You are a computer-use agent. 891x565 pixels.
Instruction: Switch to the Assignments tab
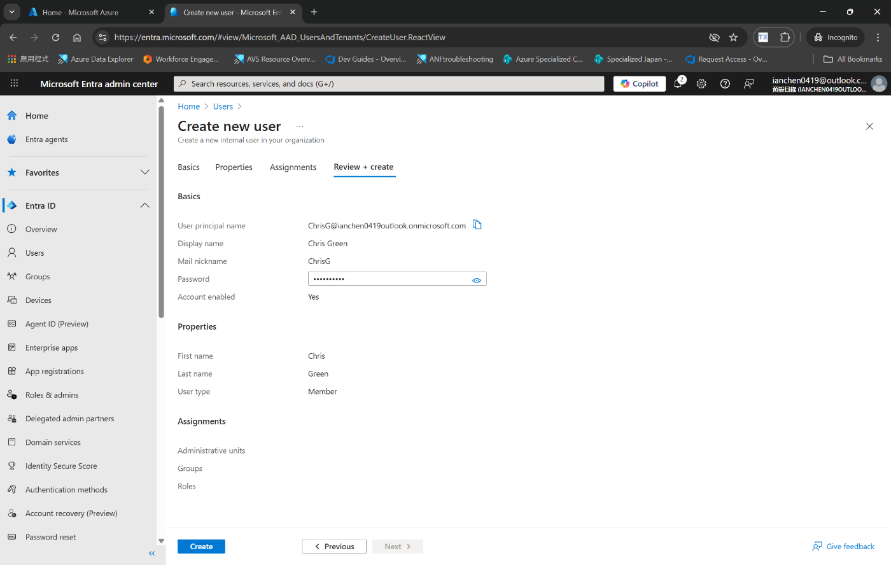point(293,167)
